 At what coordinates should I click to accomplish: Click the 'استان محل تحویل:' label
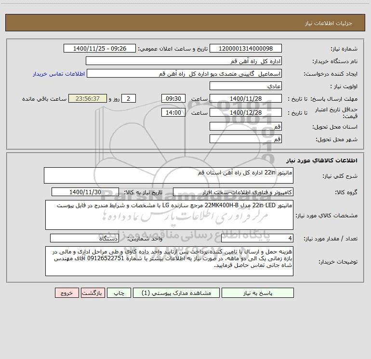pos(335,127)
